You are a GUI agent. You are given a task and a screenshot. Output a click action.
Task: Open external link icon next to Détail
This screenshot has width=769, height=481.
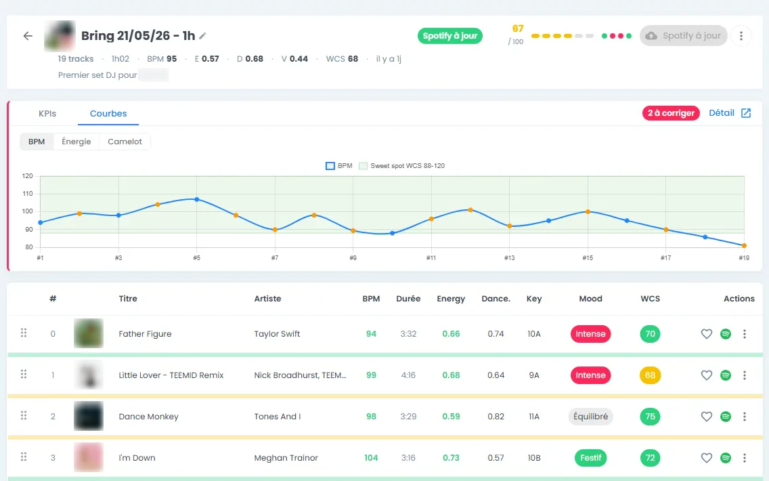click(746, 113)
